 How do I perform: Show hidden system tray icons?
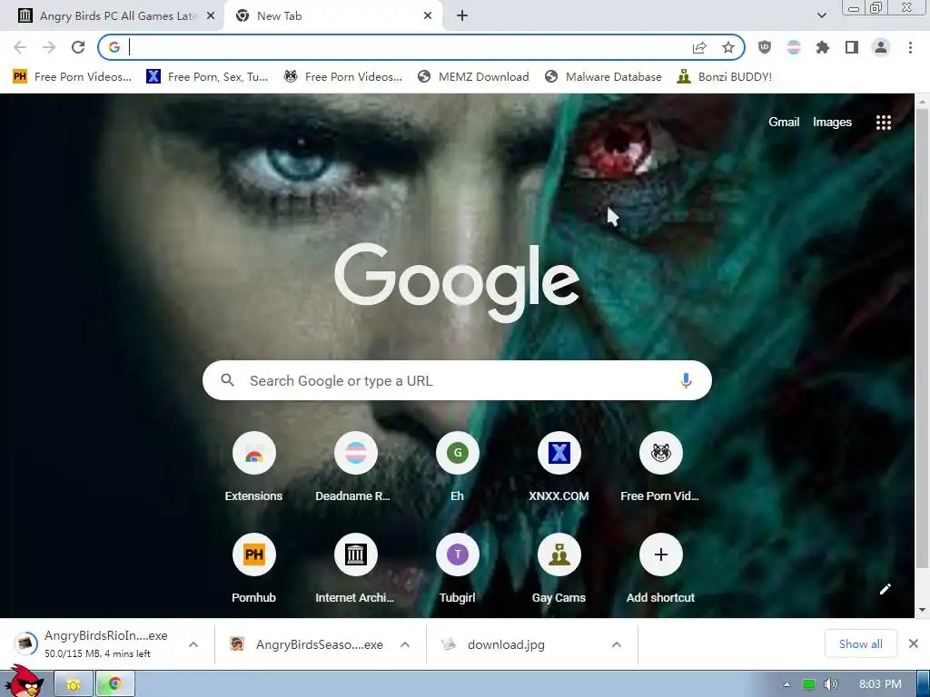[787, 684]
